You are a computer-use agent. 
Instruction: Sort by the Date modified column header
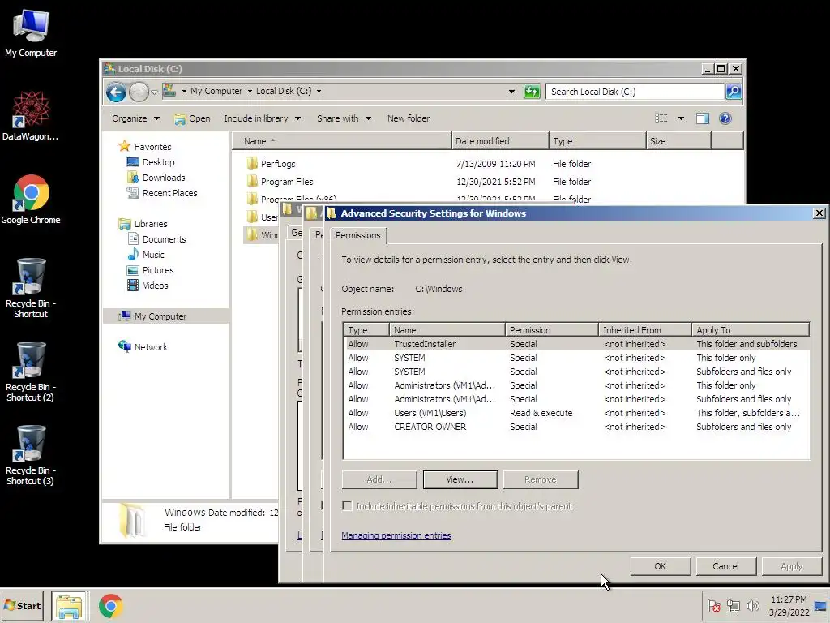500,141
